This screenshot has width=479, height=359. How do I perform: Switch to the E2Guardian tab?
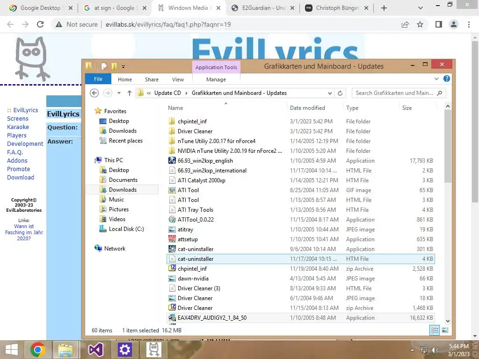coord(263,8)
